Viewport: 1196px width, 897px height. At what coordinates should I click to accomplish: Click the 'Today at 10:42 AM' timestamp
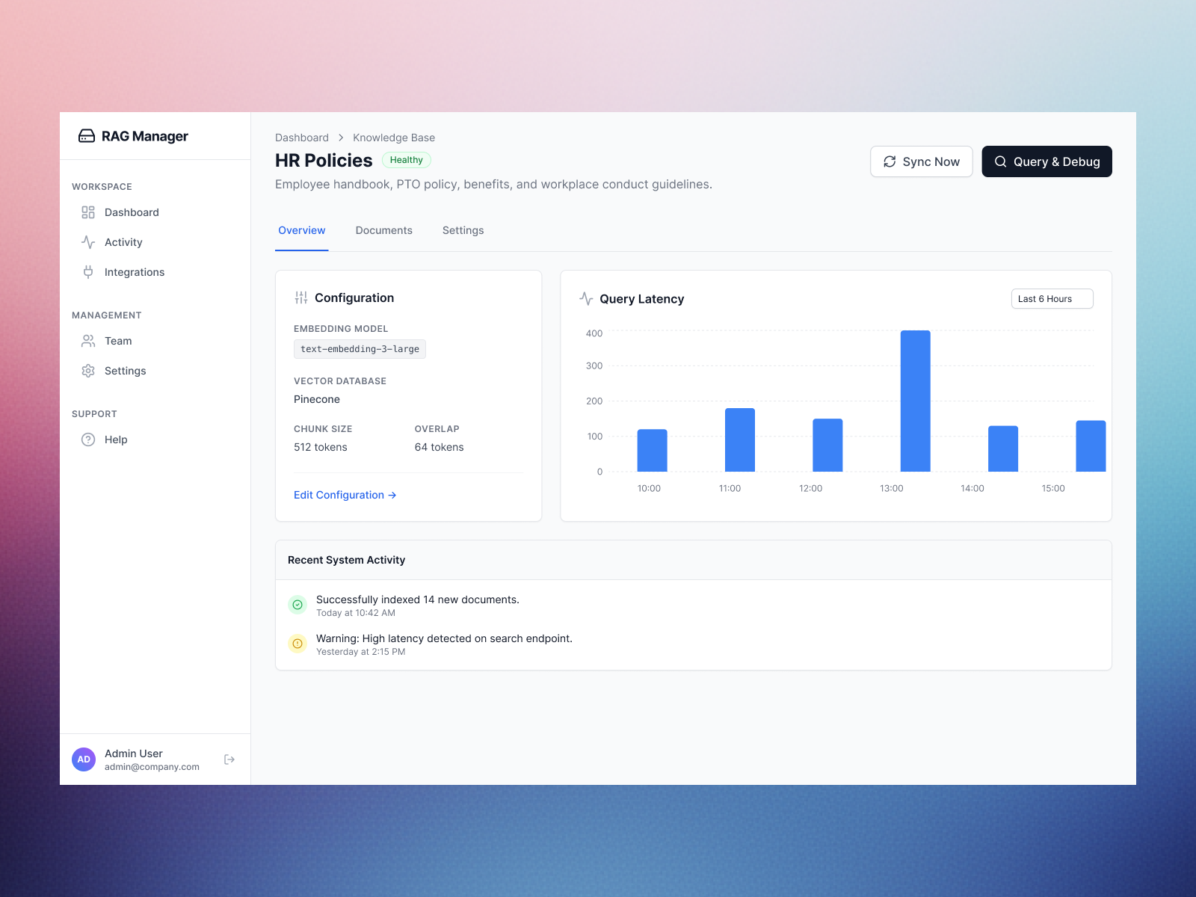pos(356,613)
